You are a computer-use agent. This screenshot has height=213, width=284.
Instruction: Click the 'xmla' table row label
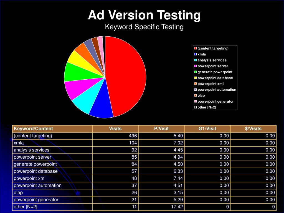pos(19,143)
